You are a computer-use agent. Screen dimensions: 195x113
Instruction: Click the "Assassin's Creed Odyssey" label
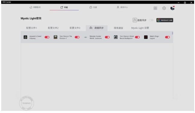[35, 37]
